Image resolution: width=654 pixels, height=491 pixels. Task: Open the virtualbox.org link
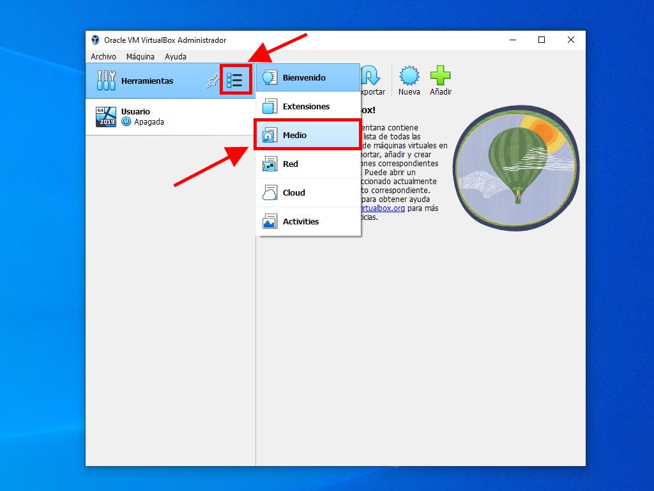pyautogui.click(x=383, y=208)
